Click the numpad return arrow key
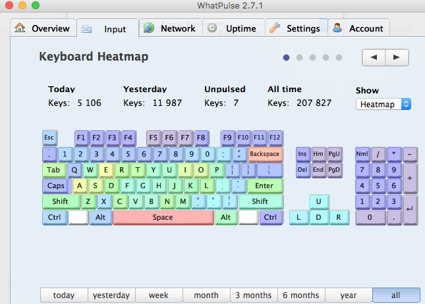Viewport: 425px width, 304px height. pyautogui.click(x=411, y=209)
